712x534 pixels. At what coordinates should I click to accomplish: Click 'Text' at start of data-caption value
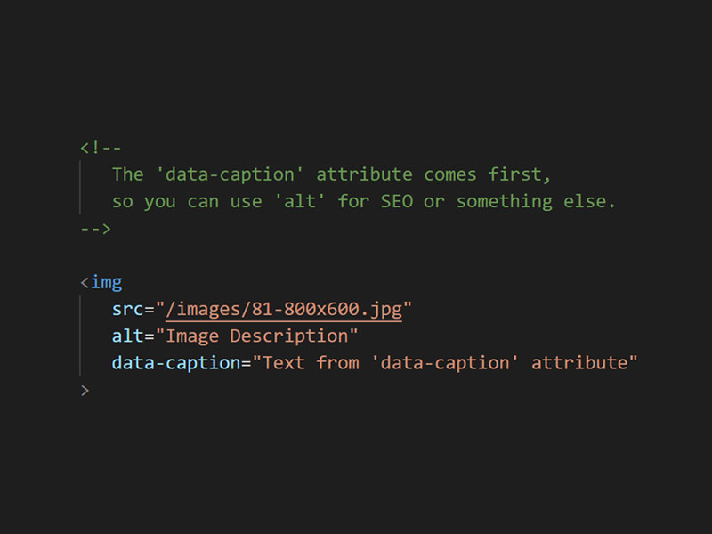tap(284, 363)
